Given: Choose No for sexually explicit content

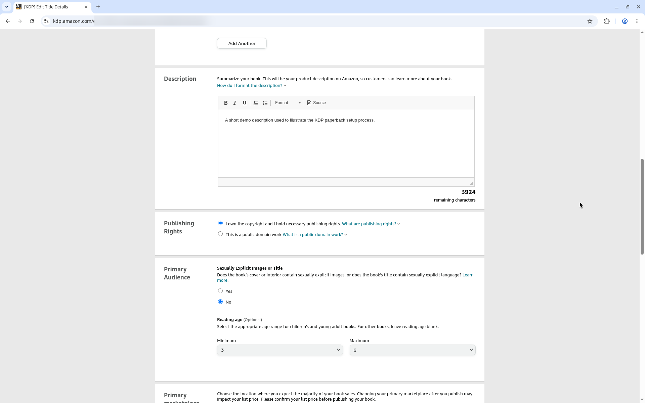Looking at the screenshot, I should (x=220, y=302).
